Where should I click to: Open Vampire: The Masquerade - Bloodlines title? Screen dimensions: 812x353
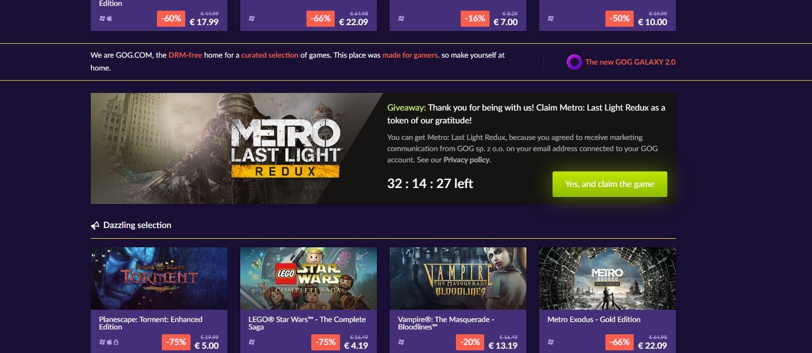coord(446,323)
